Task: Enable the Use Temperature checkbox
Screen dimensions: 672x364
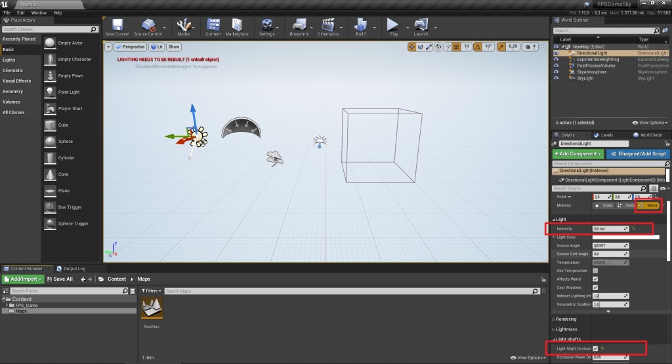Action: (x=595, y=270)
